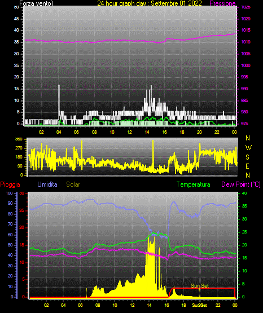Screen dimensions: 263x313
Task: Click the Solar legend label
Action: coord(73,184)
